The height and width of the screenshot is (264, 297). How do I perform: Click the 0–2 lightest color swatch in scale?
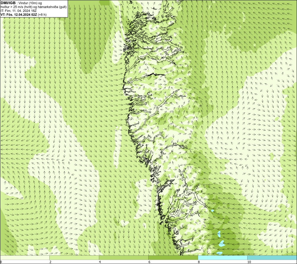click(x=25, y=257)
